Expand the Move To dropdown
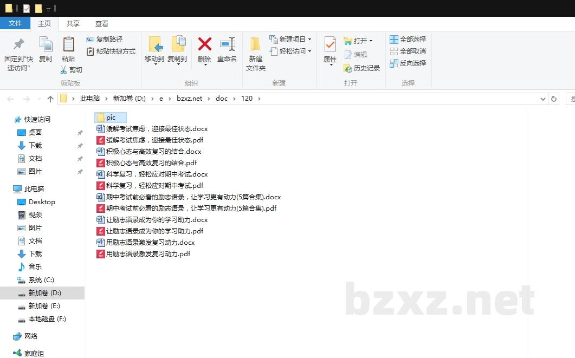The height and width of the screenshot is (358, 575). (154, 64)
